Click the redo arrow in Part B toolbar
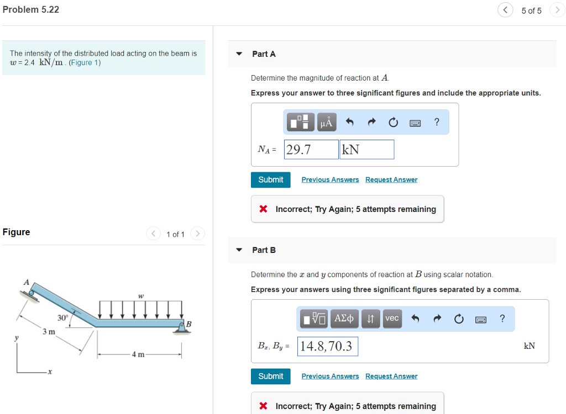 pyautogui.click(x=437, y=319)
